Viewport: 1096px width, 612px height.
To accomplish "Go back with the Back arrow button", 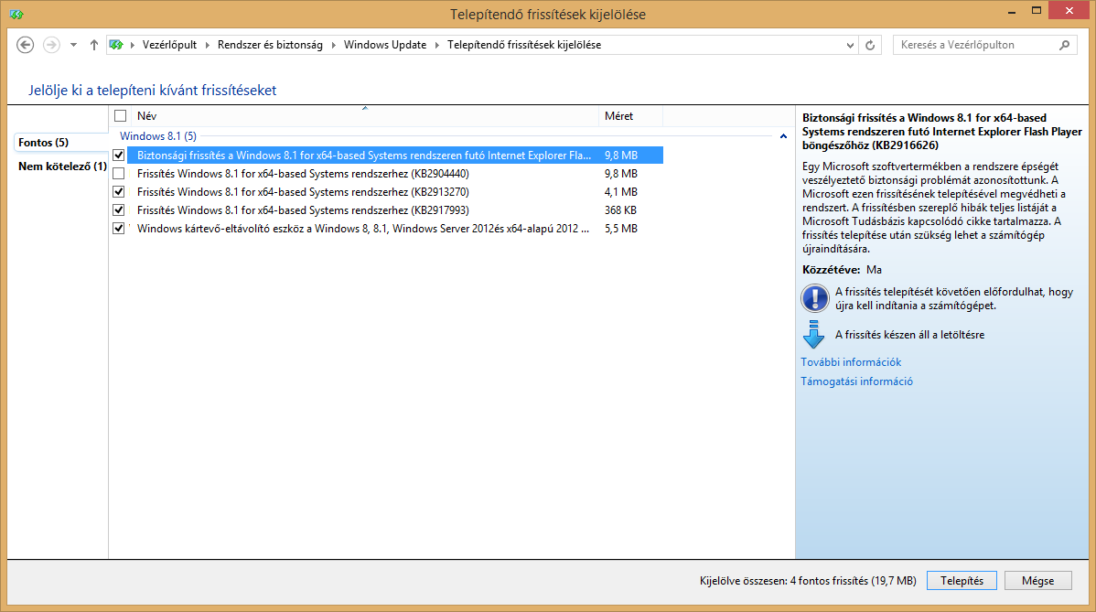I will coord(26,45).
